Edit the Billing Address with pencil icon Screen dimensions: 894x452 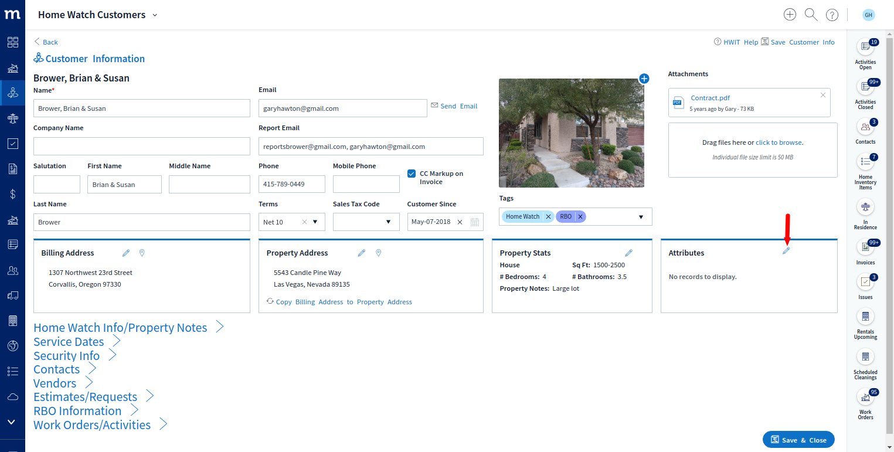(126, 253)
